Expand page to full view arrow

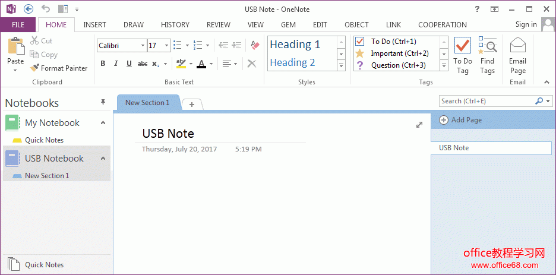point(419,124)
